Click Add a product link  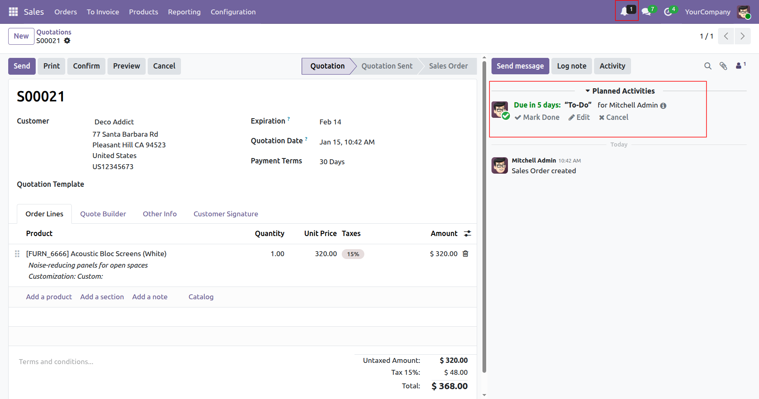point(49,297)
